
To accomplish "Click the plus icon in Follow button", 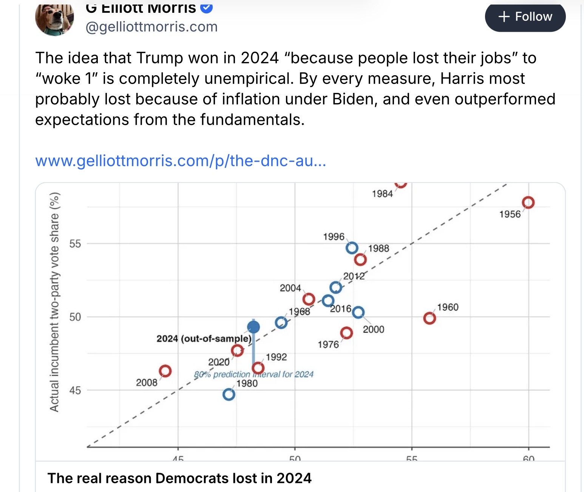I will coord(504,17).
